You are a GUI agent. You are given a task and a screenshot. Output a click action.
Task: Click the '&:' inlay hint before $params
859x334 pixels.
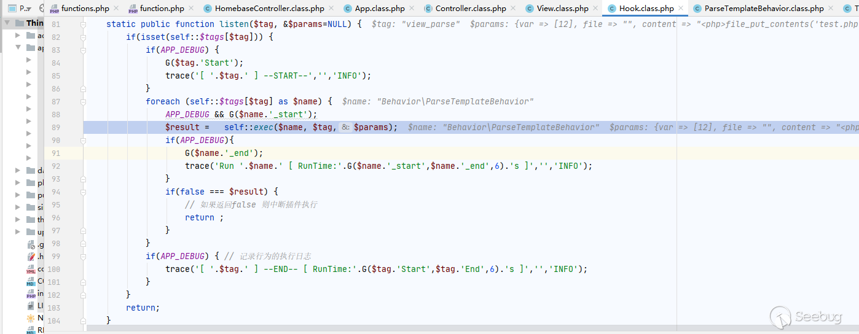pos(345,127)
